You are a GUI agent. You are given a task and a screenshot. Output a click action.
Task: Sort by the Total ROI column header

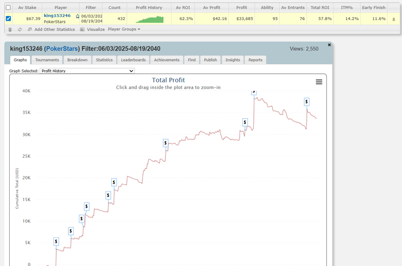(320, 7)
